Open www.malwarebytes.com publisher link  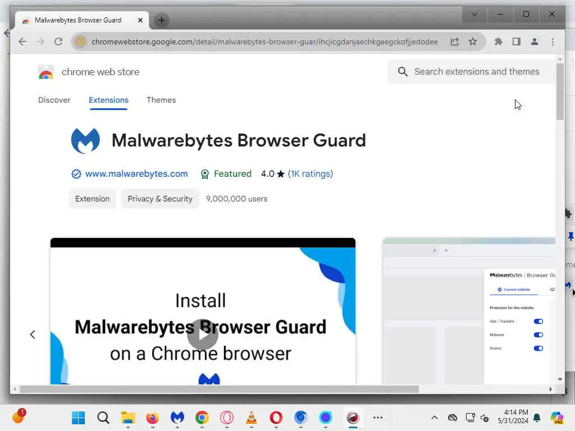coord(136,174)
